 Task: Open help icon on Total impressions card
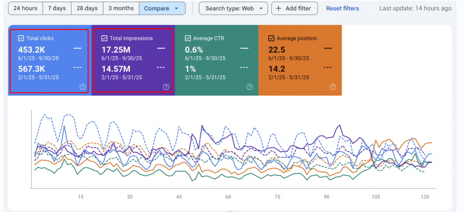pyautogui.click(x=166, y=87)
